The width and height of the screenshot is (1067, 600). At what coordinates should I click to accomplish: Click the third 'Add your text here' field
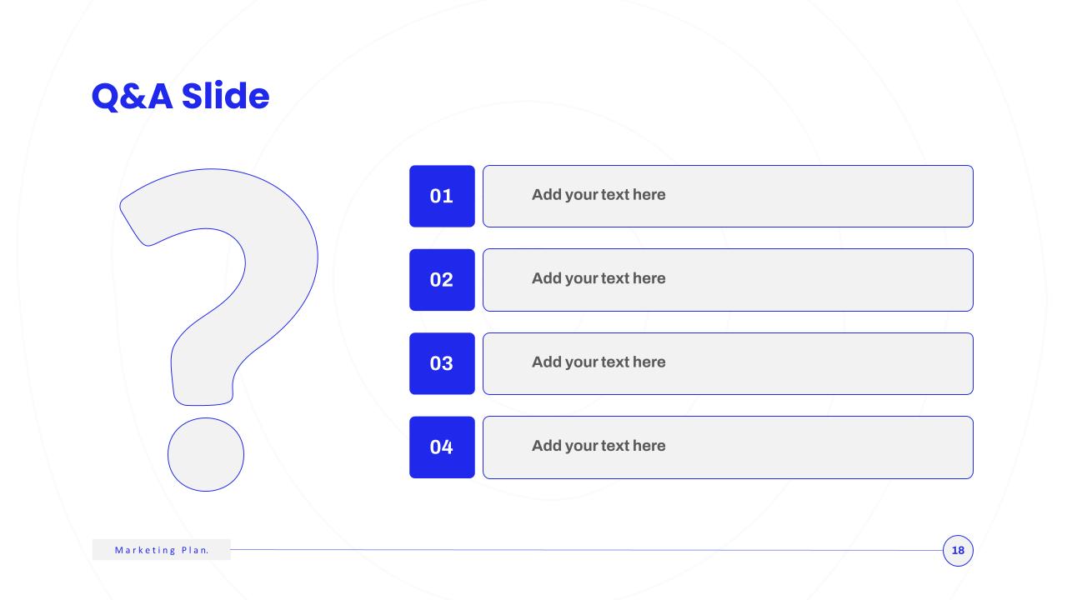pyautogui.click(x=728, y=363)
